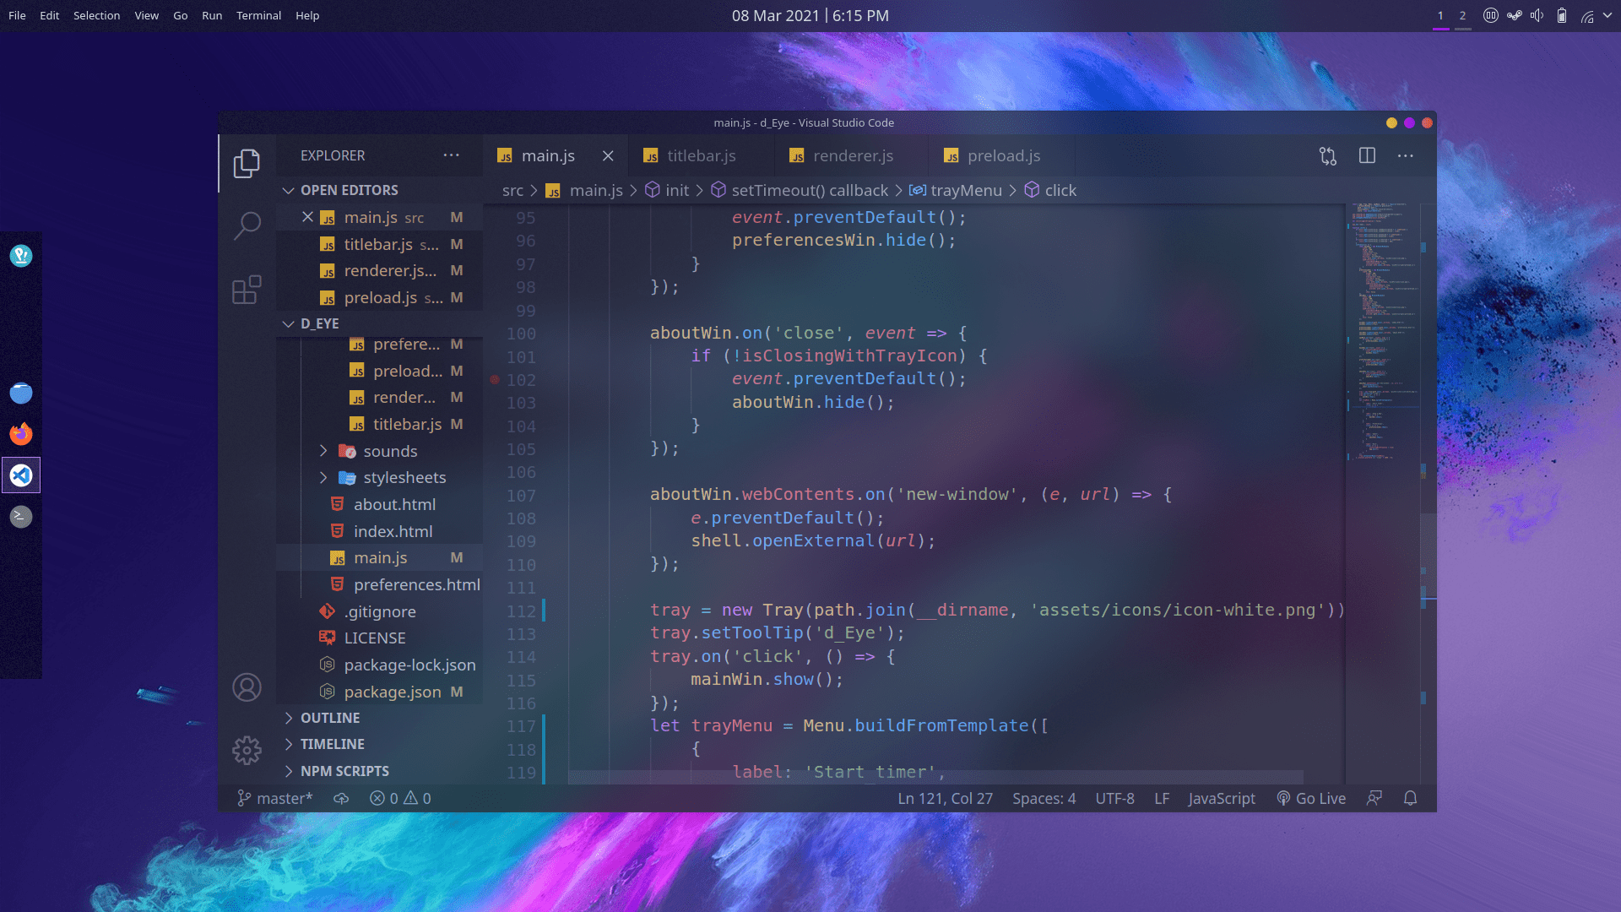
Task: Open the File menu
Action: (x=17, y=15)
